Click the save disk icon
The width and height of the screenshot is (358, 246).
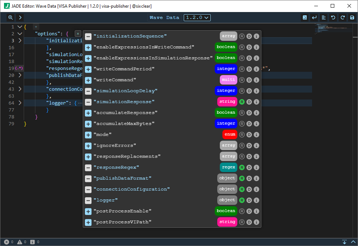[352, 17]
